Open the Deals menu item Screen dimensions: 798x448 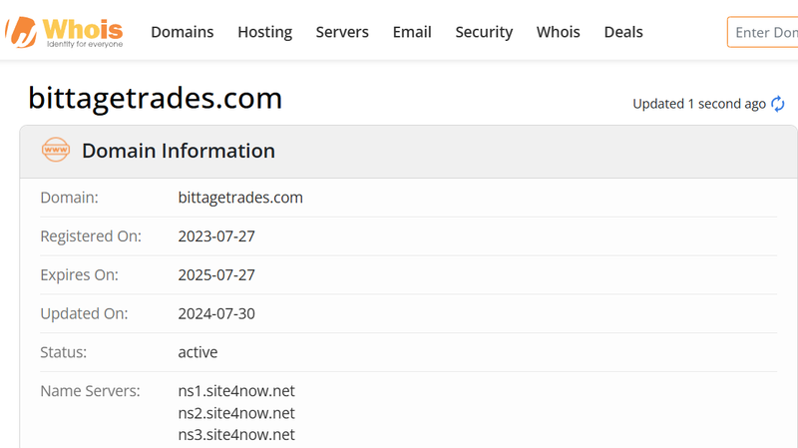[x=623, y=32]
